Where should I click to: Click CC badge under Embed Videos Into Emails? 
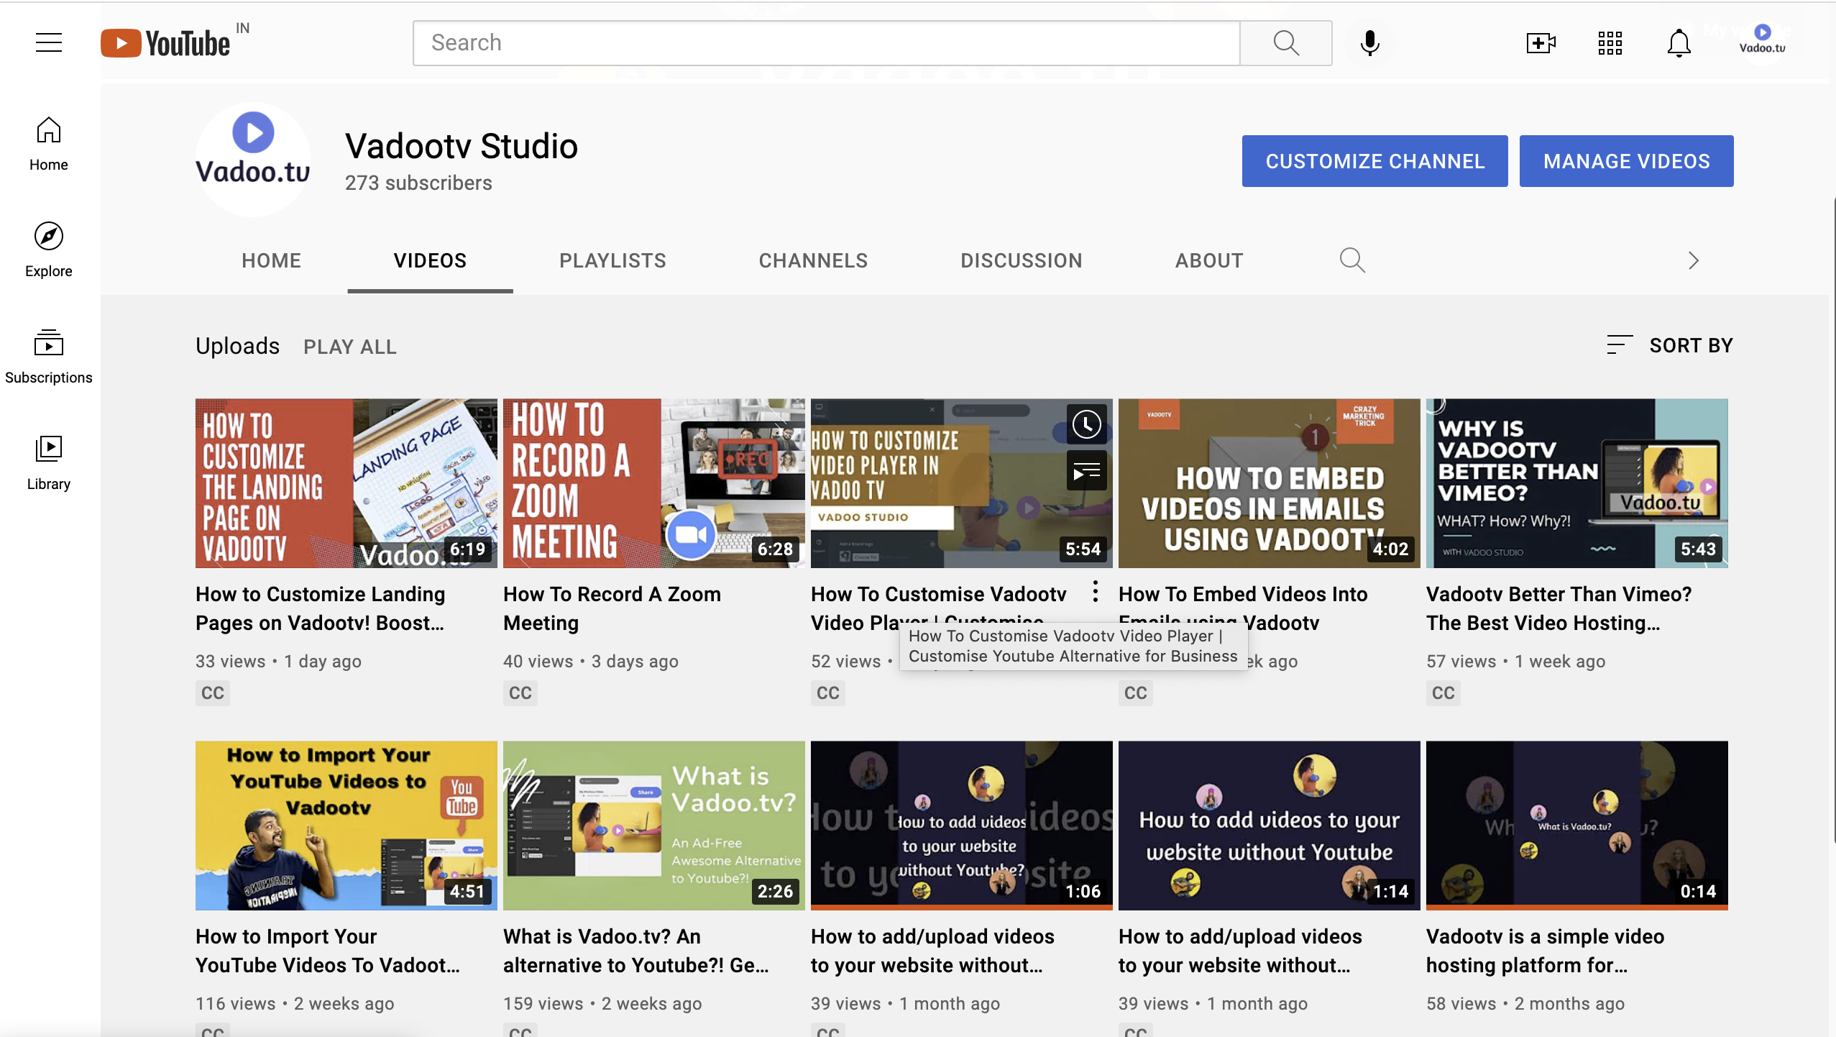click(x=1136, y=693)
